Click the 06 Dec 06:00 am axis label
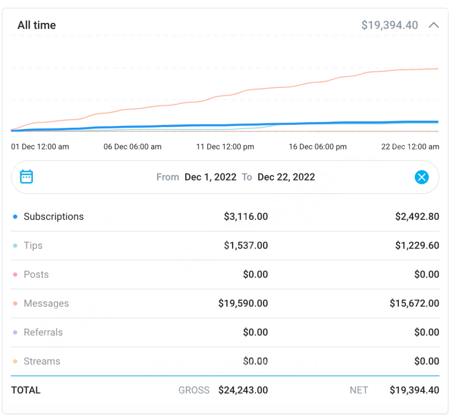 tap(132, 147)
